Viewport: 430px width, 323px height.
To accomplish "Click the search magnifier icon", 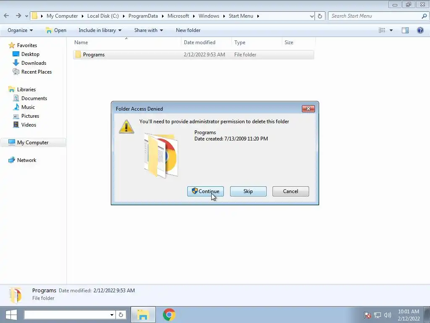I will click(424, 16).
